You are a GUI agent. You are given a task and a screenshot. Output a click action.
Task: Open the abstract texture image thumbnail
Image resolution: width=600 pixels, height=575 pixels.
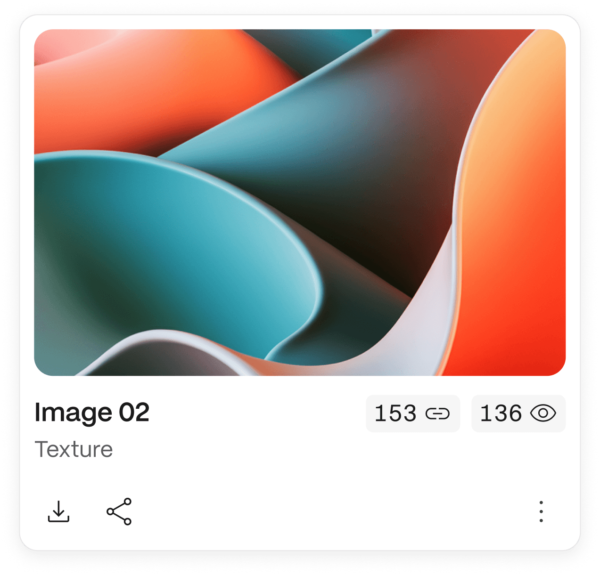[300, 202]
